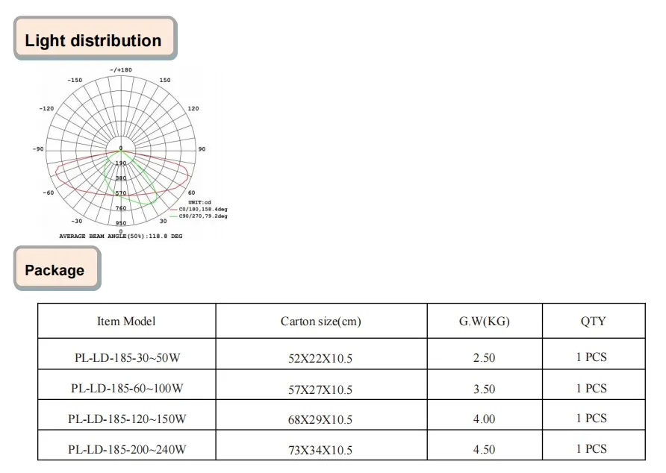Screen dimensions: 666x473
Task: Select the PL-LD-185-30~50W model cell
Action: pos(126,358)
